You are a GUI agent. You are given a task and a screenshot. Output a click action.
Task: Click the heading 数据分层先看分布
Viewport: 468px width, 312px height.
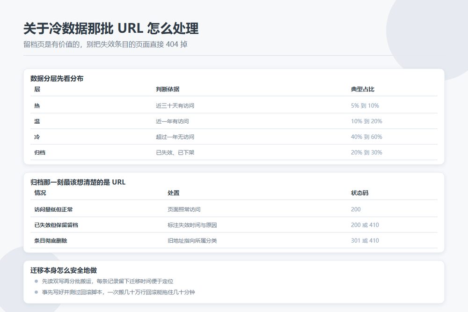[57, 79]
